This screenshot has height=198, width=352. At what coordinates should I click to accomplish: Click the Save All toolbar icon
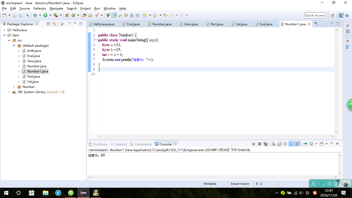[20, 15]
